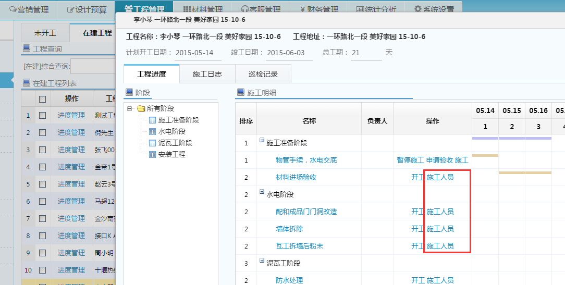Click 施工人员 link for 材料进场验收

440,177
